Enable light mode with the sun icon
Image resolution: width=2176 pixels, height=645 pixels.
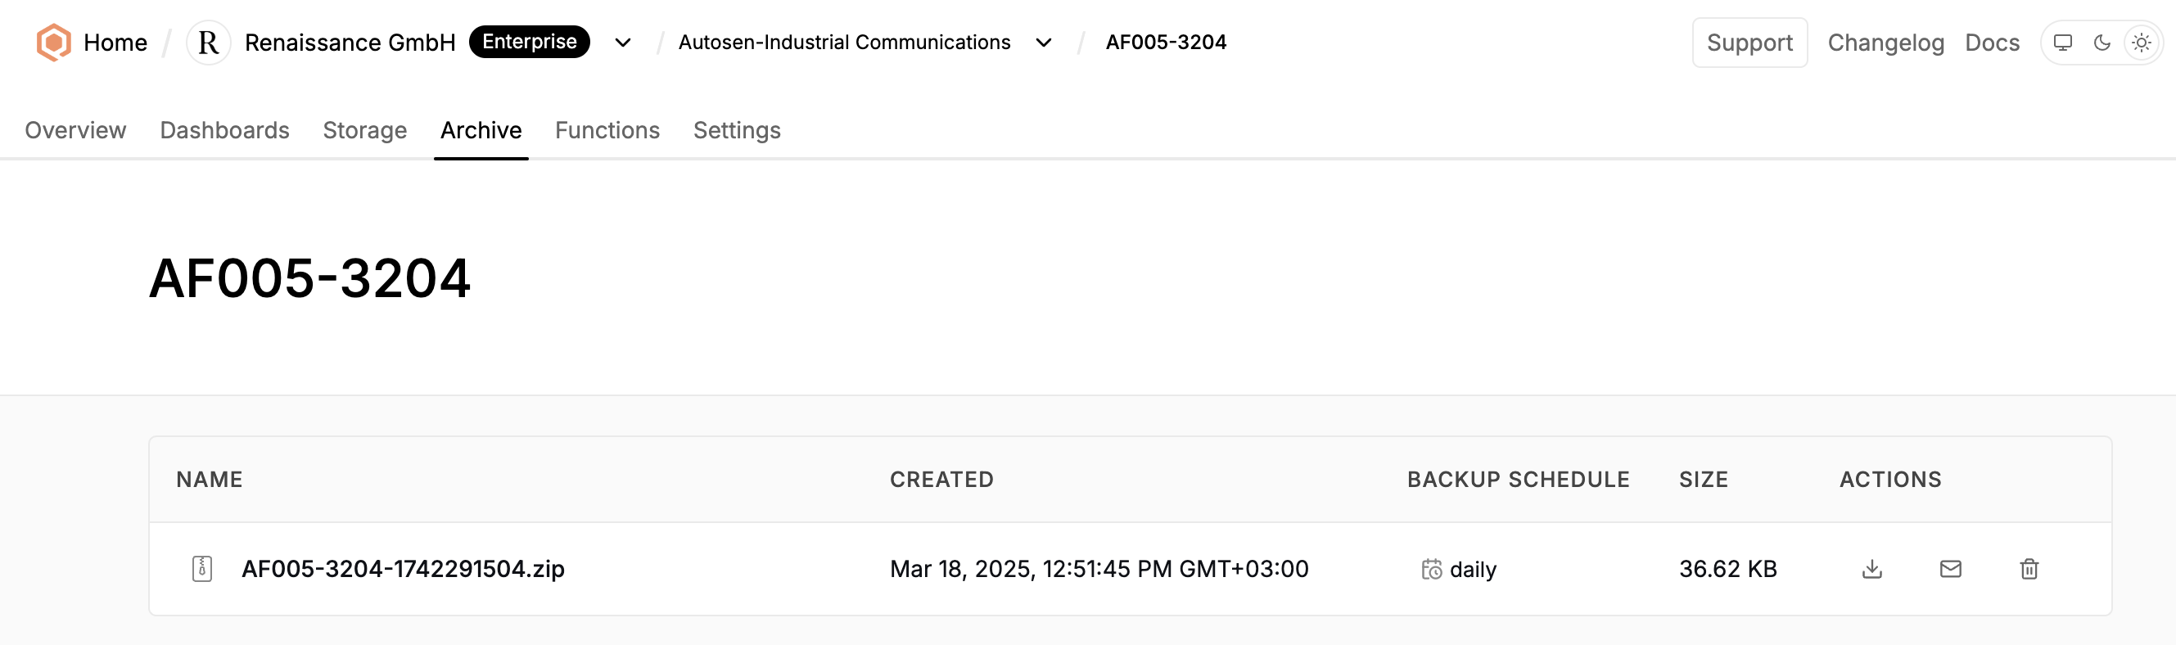pos(2142,43)
